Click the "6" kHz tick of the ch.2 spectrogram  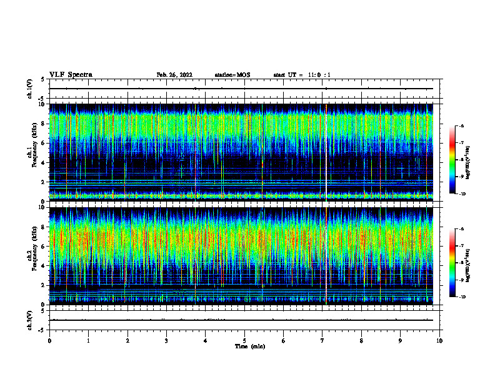tap(44, 247)
